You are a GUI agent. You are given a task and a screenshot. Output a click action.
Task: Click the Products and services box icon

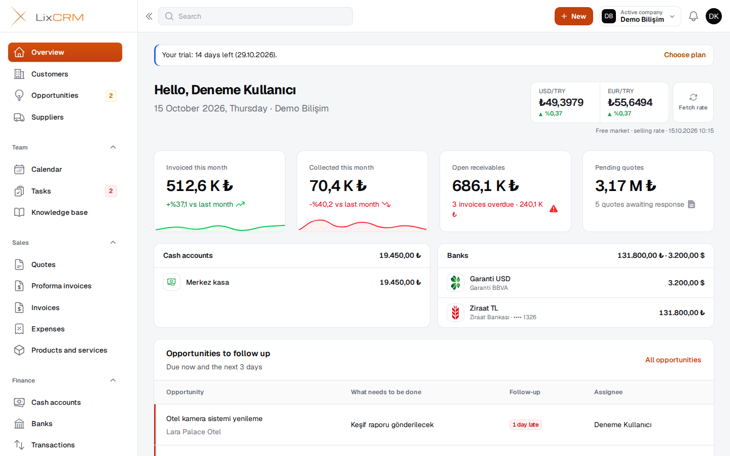(x=19, y=350)
